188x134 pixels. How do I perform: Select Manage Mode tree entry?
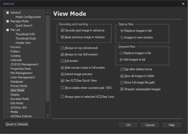tap(20, 21)
